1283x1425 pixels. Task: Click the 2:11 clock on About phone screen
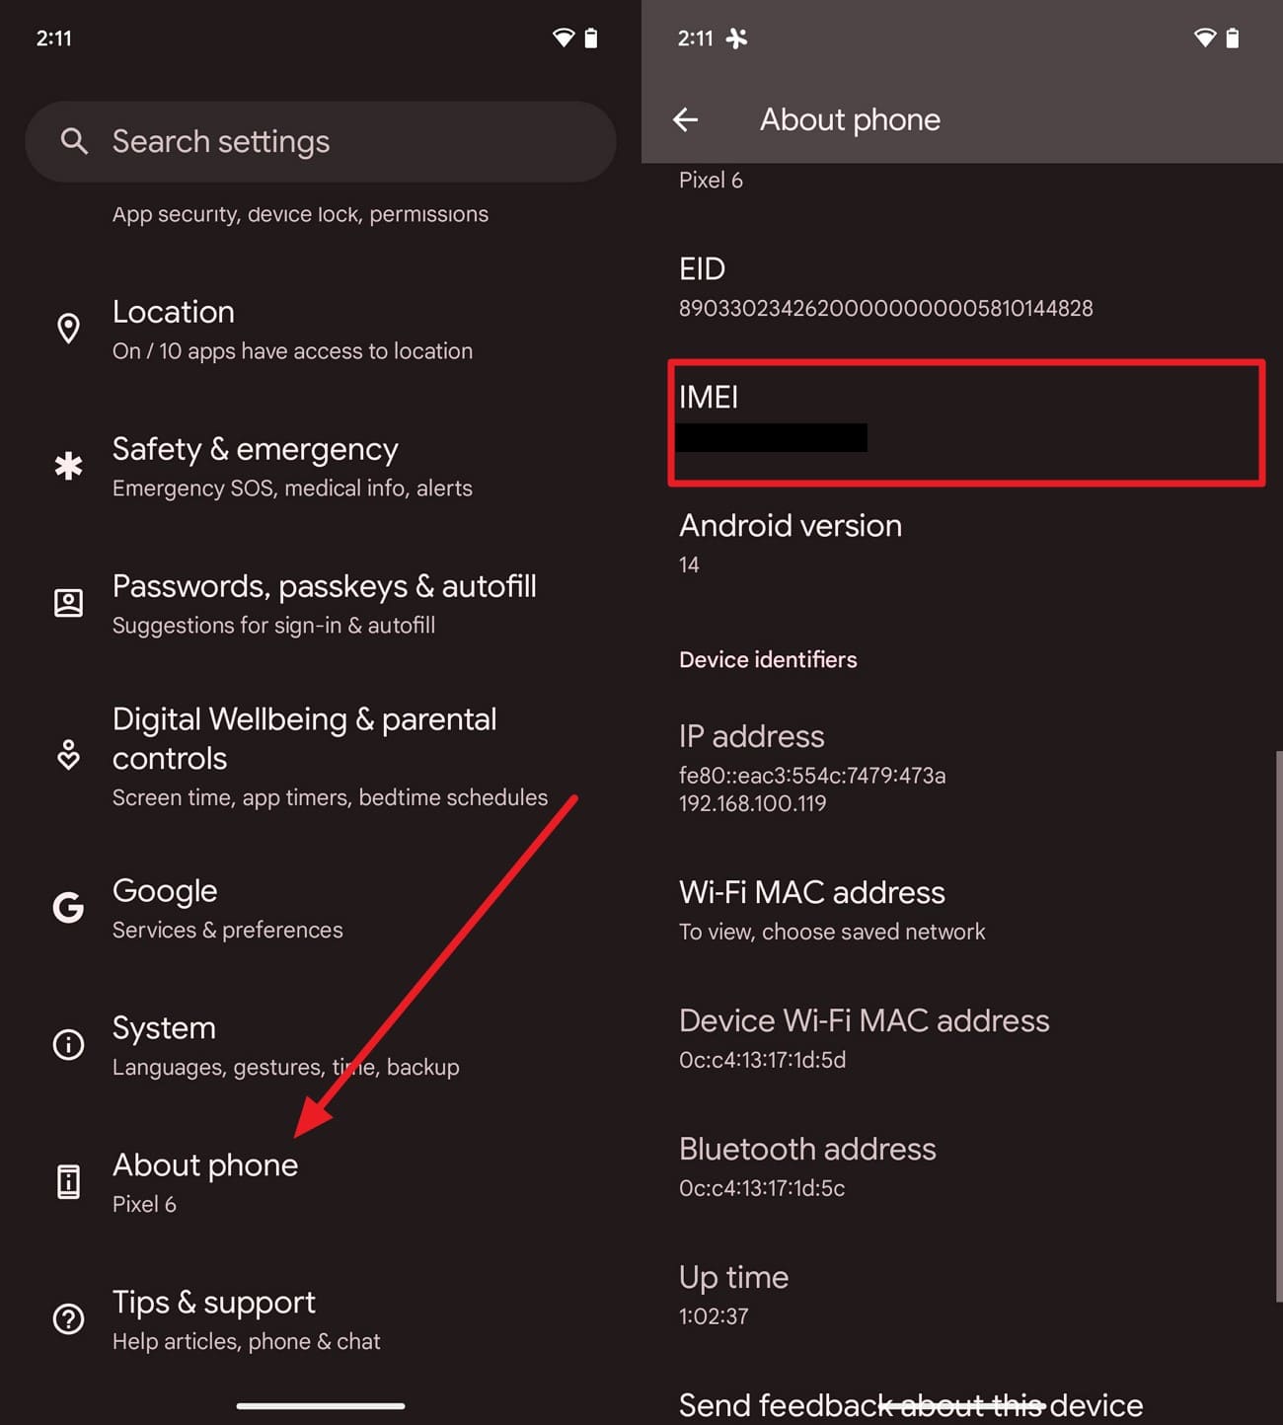(x=695, y=38)
